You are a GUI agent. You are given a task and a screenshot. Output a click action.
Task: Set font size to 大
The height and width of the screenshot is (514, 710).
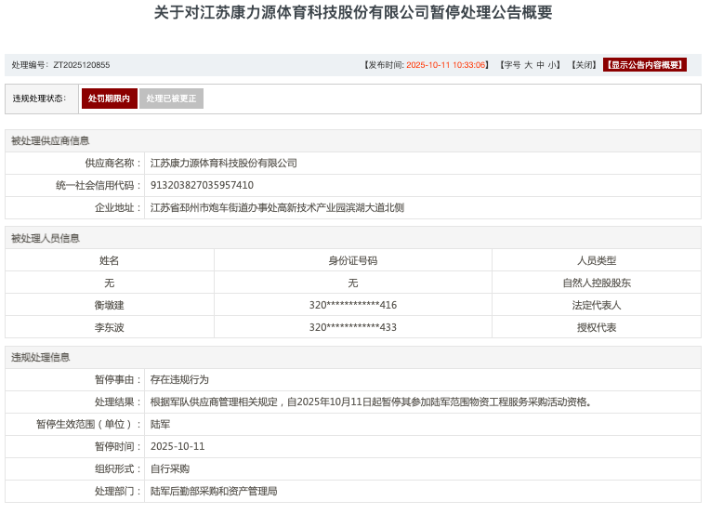[528, 65]
